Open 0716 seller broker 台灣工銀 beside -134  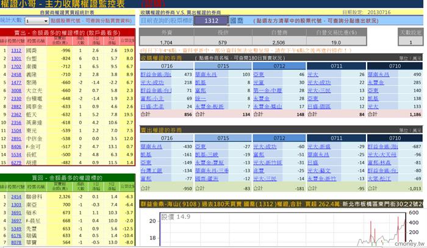point(151,171)
